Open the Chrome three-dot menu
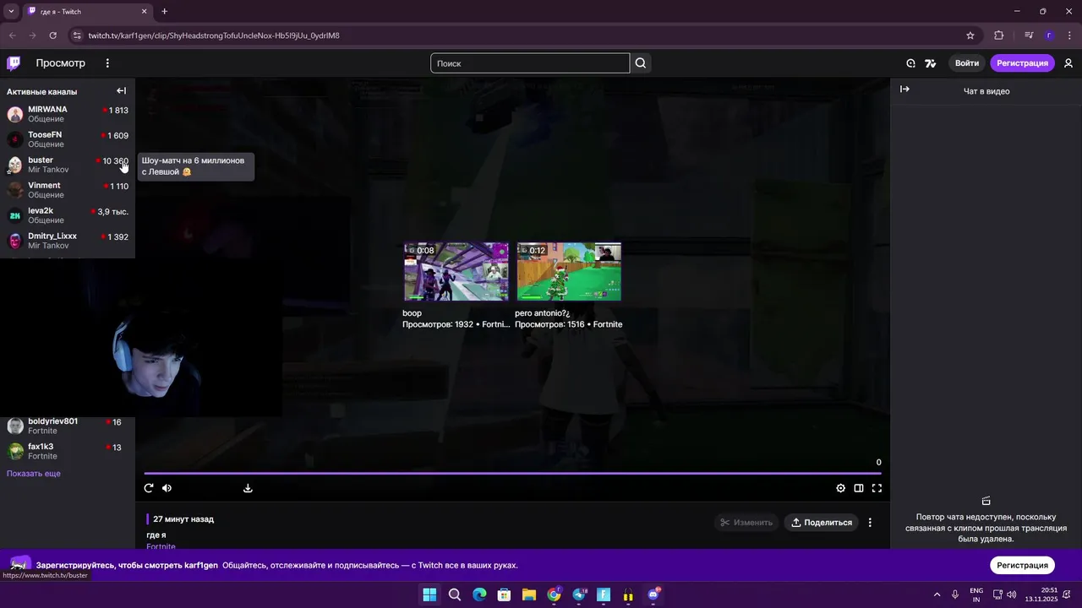1082x608 pixels. tap(1069, 35)
